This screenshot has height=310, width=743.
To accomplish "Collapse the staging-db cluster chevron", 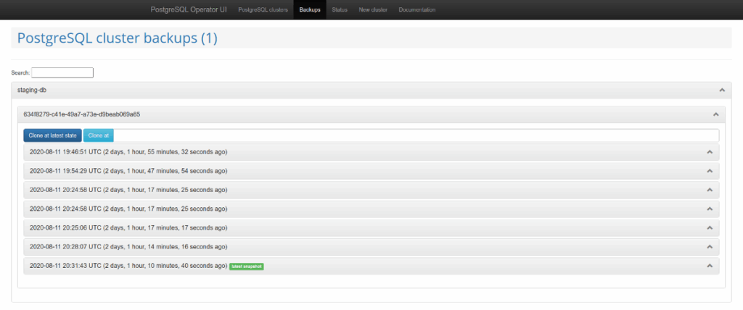I will (x=721, y=91).
